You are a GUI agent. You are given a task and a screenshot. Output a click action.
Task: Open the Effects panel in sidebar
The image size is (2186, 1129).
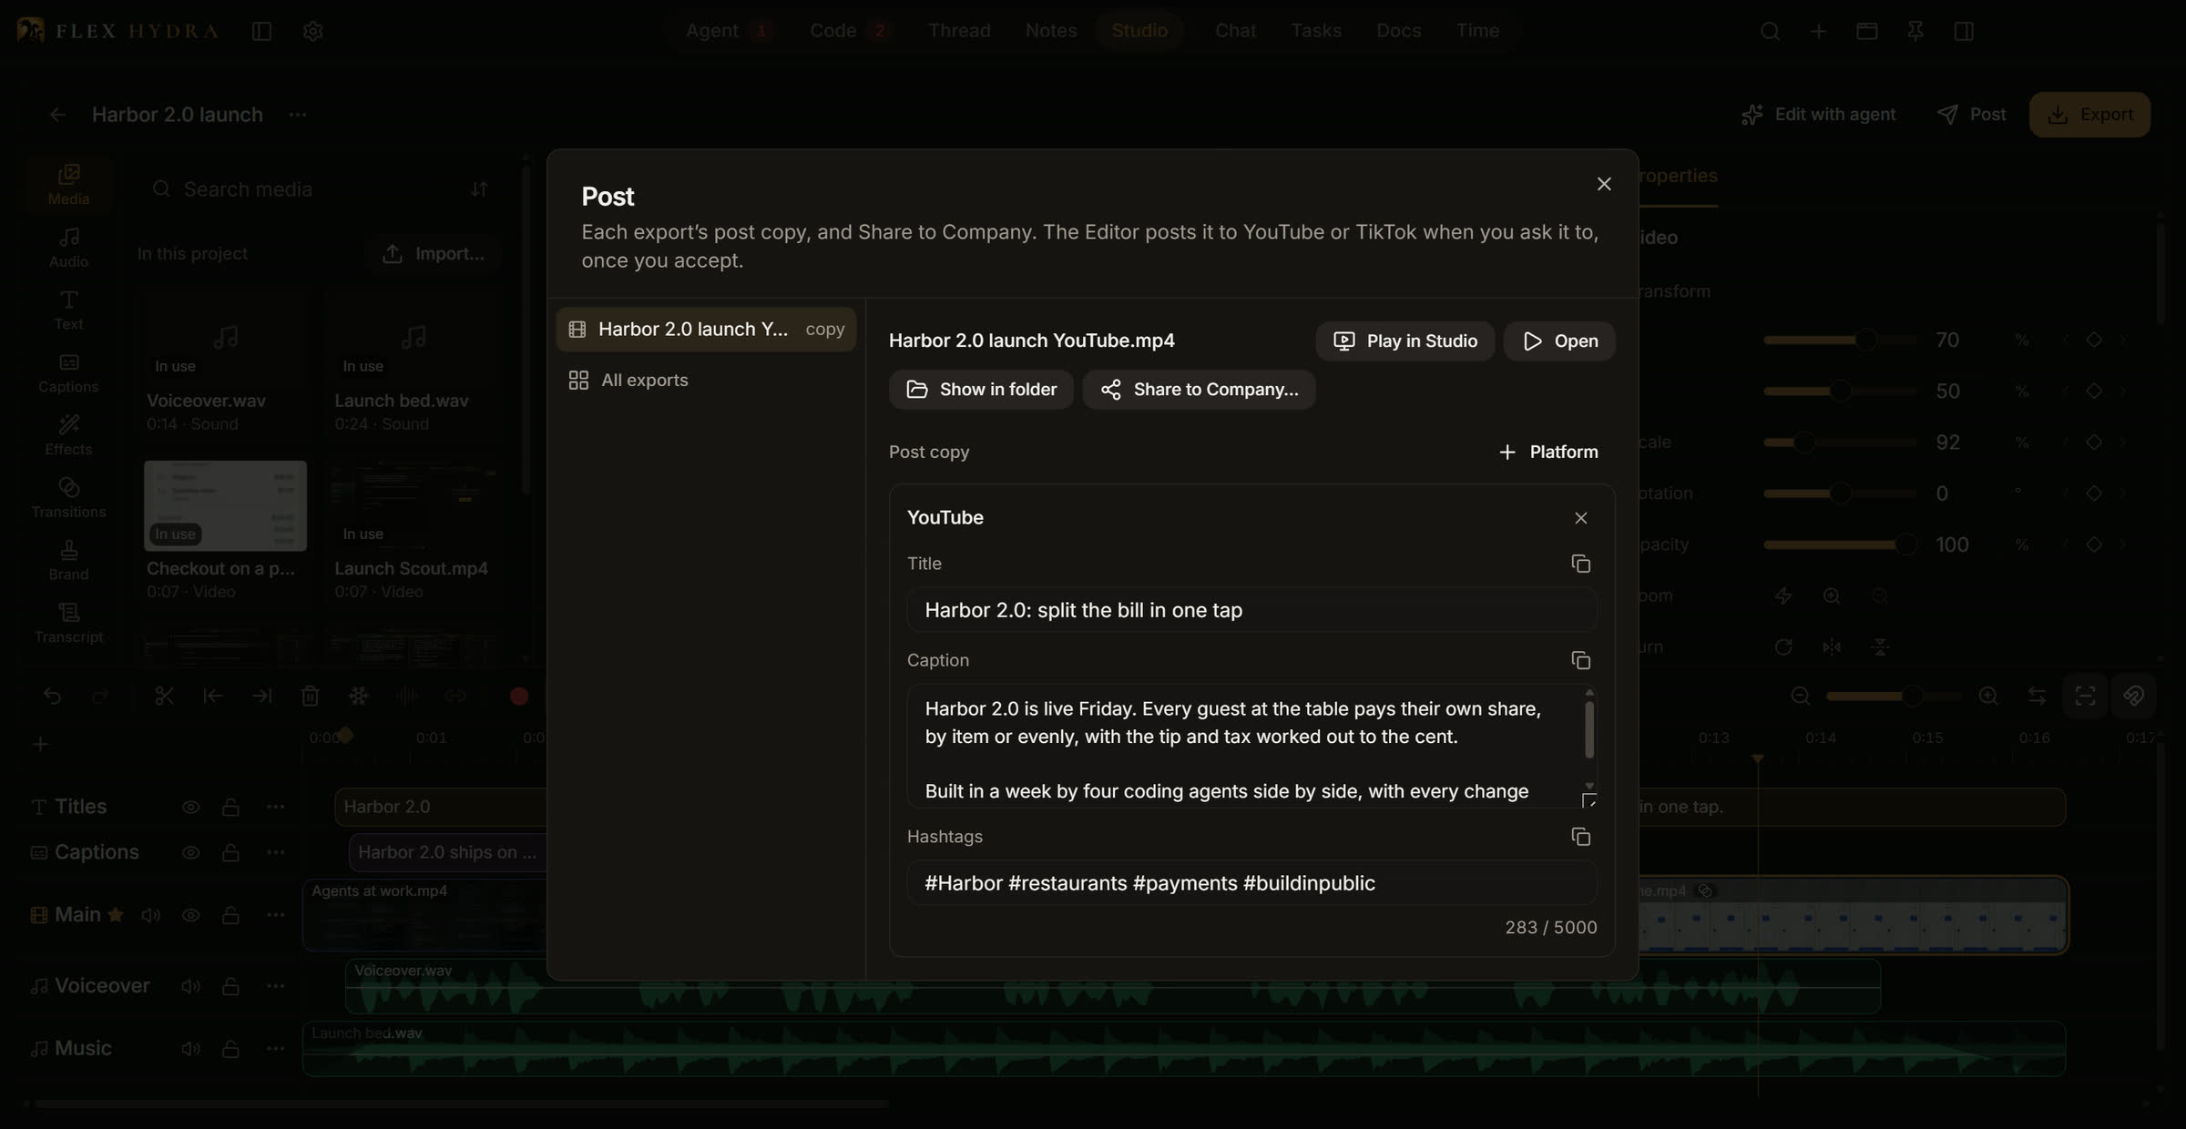[68, 436]
